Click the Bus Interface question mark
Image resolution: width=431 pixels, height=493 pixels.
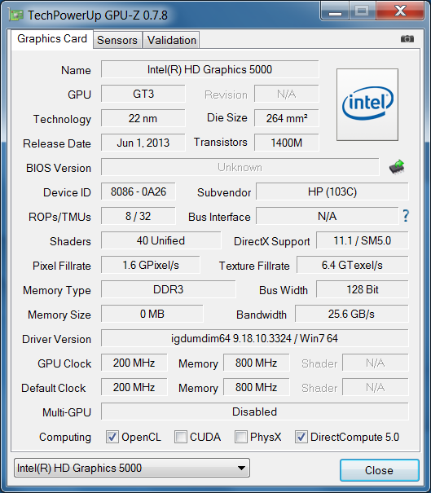[406, 216]
